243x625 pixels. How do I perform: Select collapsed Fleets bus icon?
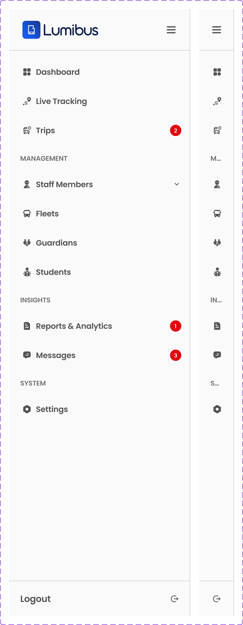pos(217,214)
